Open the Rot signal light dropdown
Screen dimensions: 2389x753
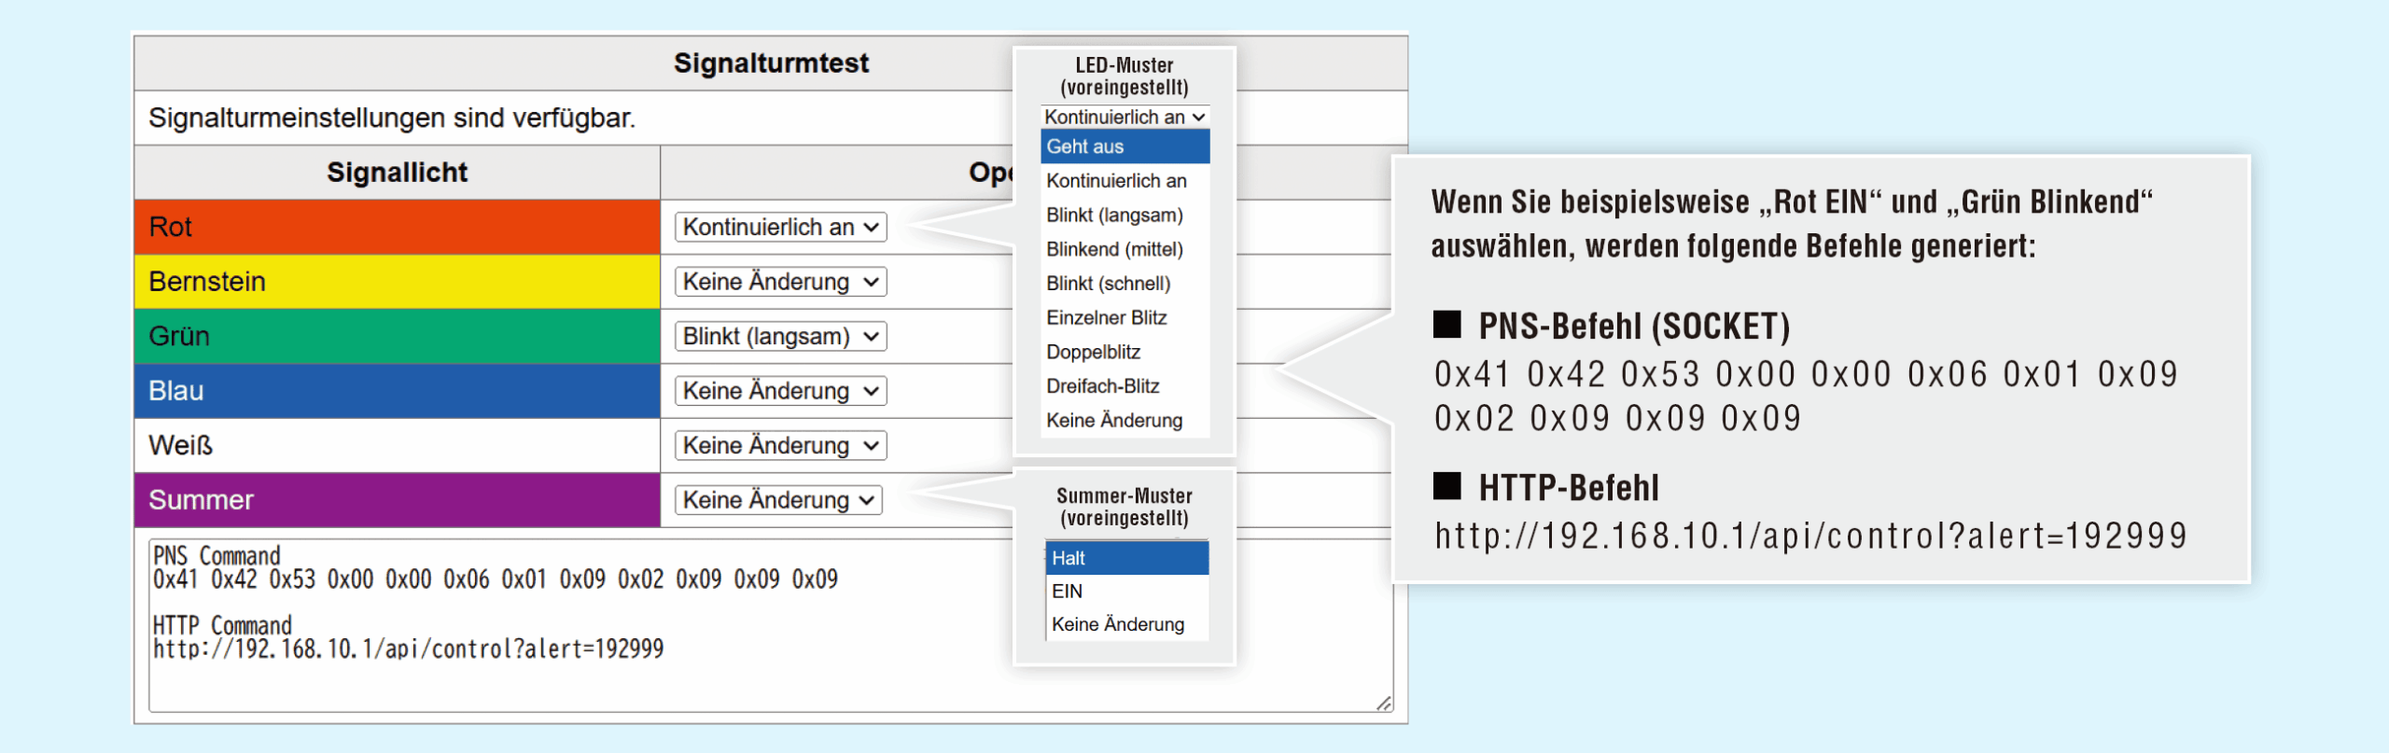click(780, 227)
